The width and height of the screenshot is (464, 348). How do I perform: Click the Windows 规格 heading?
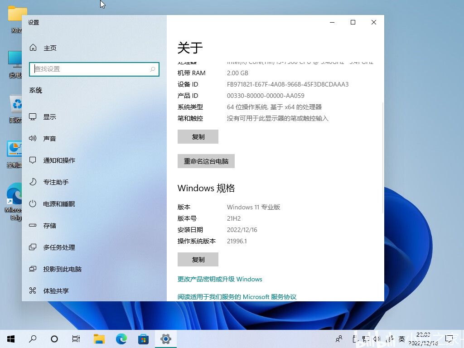click(x=206, y=188)
